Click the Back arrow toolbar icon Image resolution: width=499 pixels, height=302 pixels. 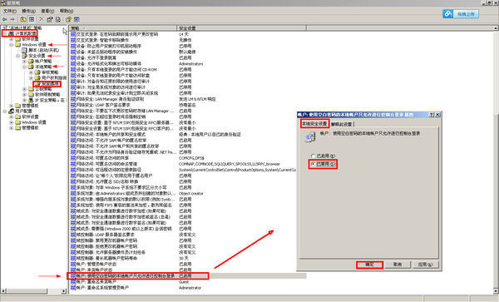tap(5, 19)
